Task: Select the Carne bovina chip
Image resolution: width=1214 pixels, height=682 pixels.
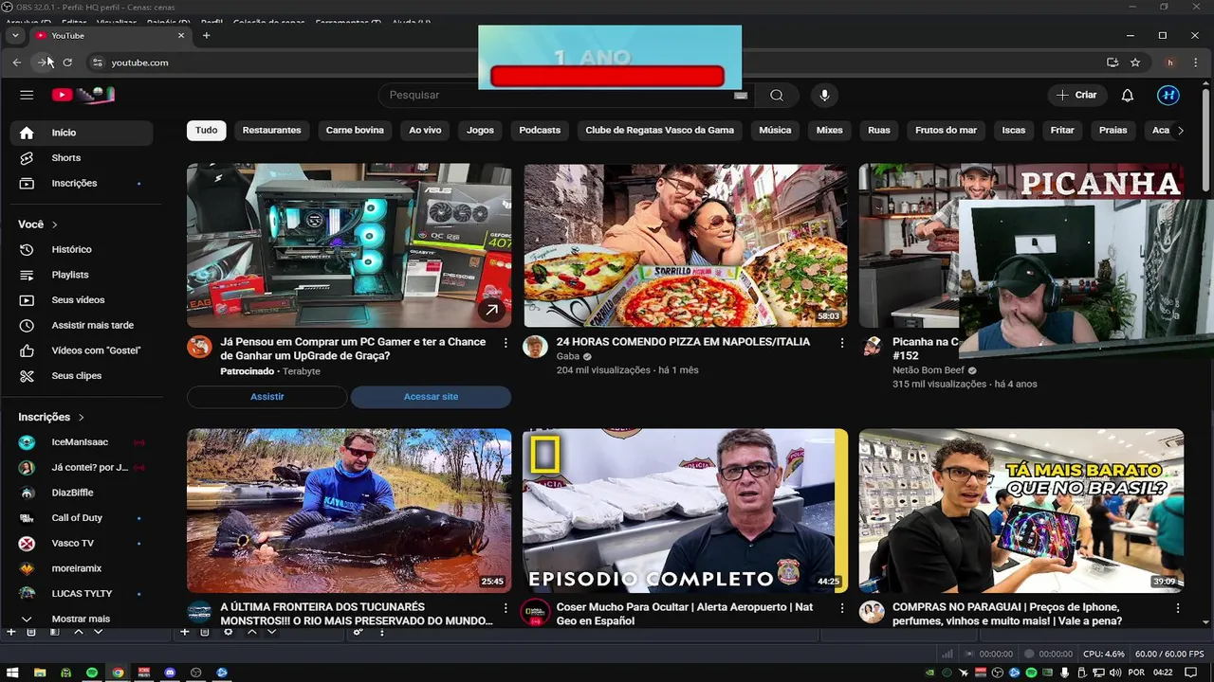Action: 355,130
